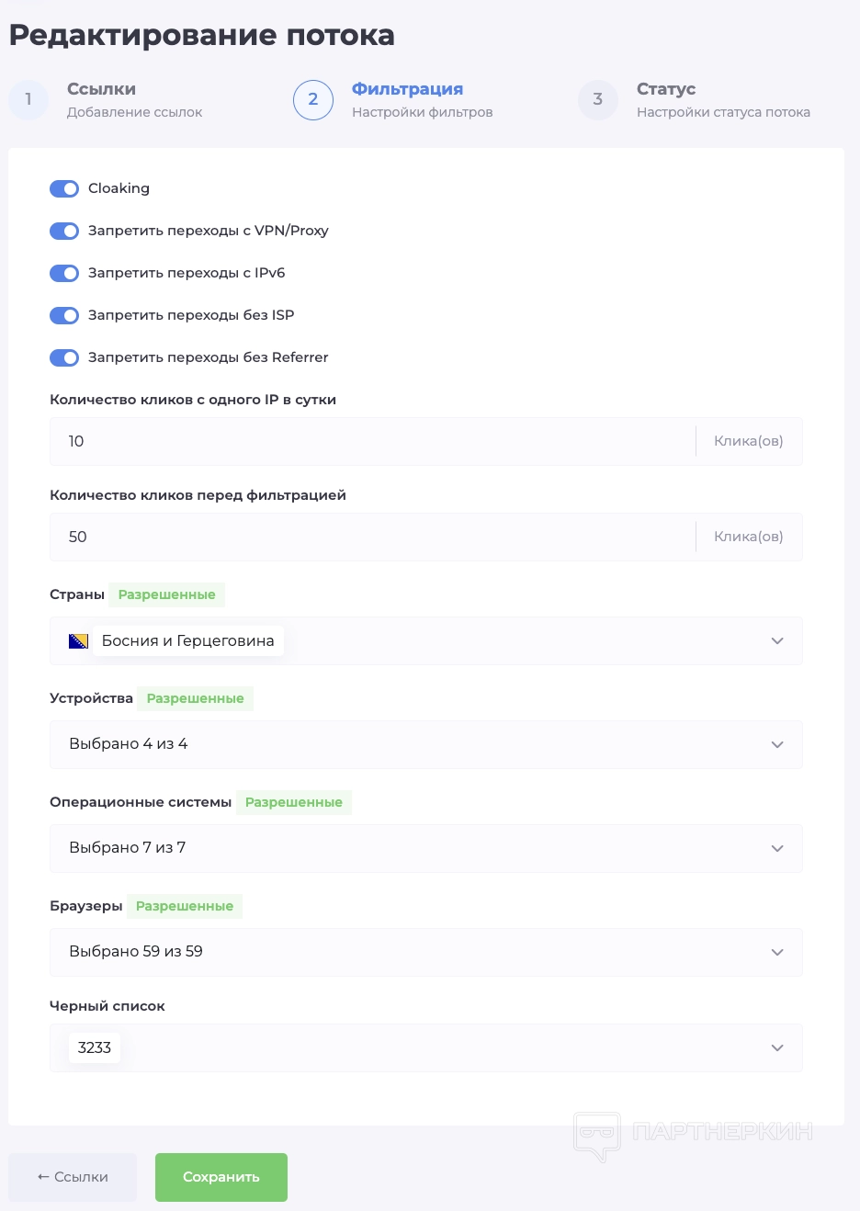This screenshot has height=1211, width=860.
Task: Toggle the IPv6 blocking switch
Action: point(64,273)
